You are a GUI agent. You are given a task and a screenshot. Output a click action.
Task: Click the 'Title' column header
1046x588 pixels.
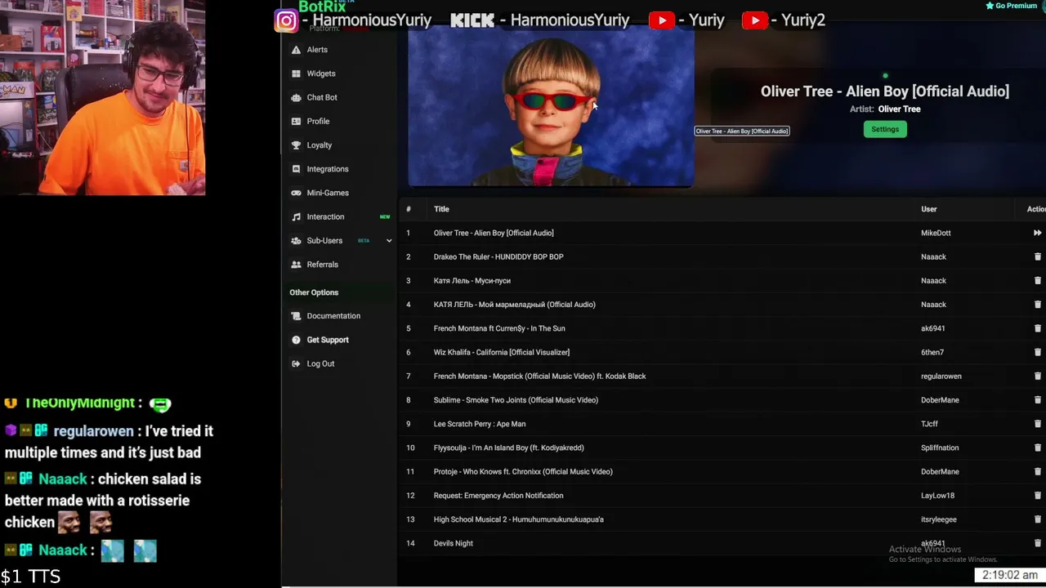(441, 209)
